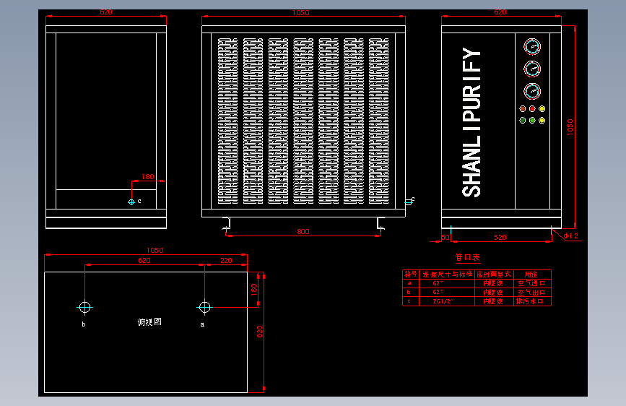
Task: Select the 620 dimension above the front panel view
Action: tap(500, 12)
